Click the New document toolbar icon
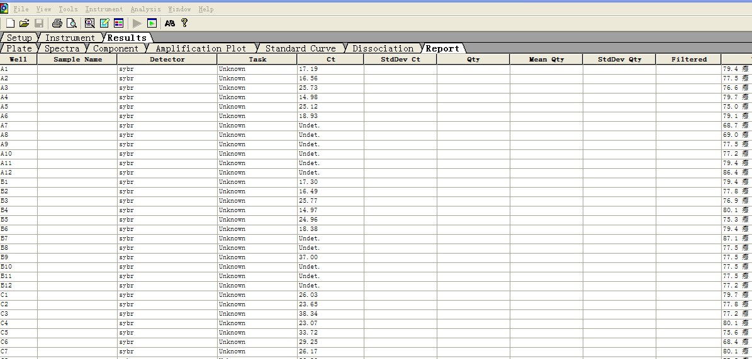This screenshot has height=359, width=752. (10, 23)
